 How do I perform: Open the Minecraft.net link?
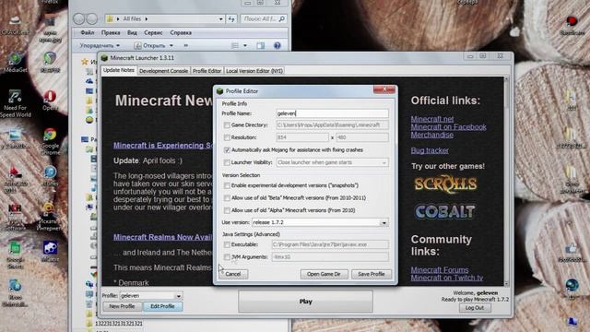(x=432, y=119)
